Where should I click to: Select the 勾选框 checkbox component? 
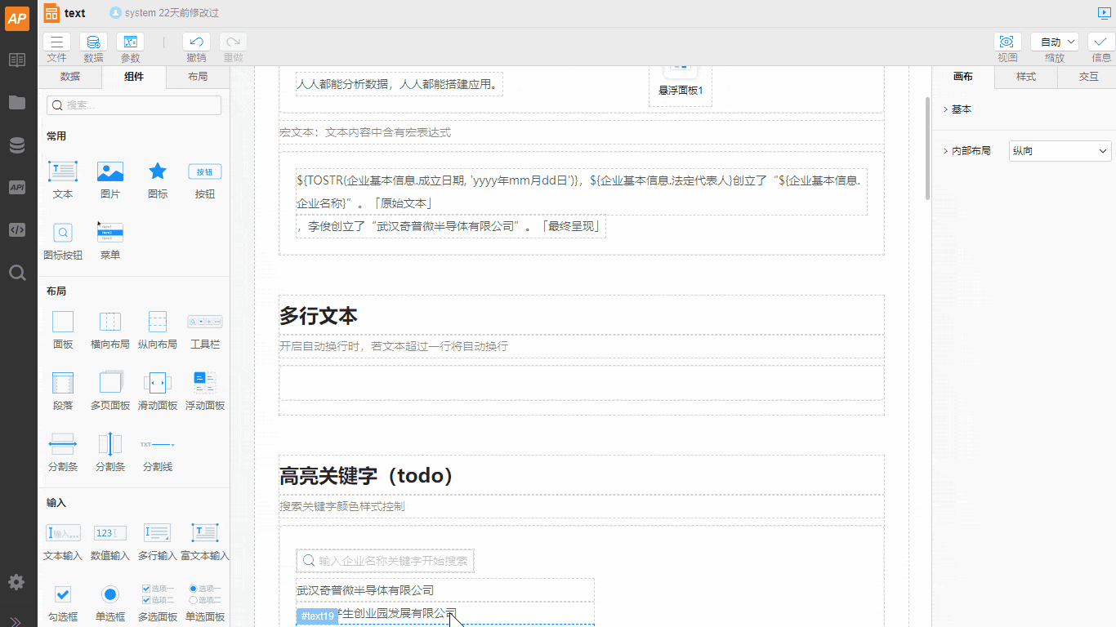pos(63,594)
